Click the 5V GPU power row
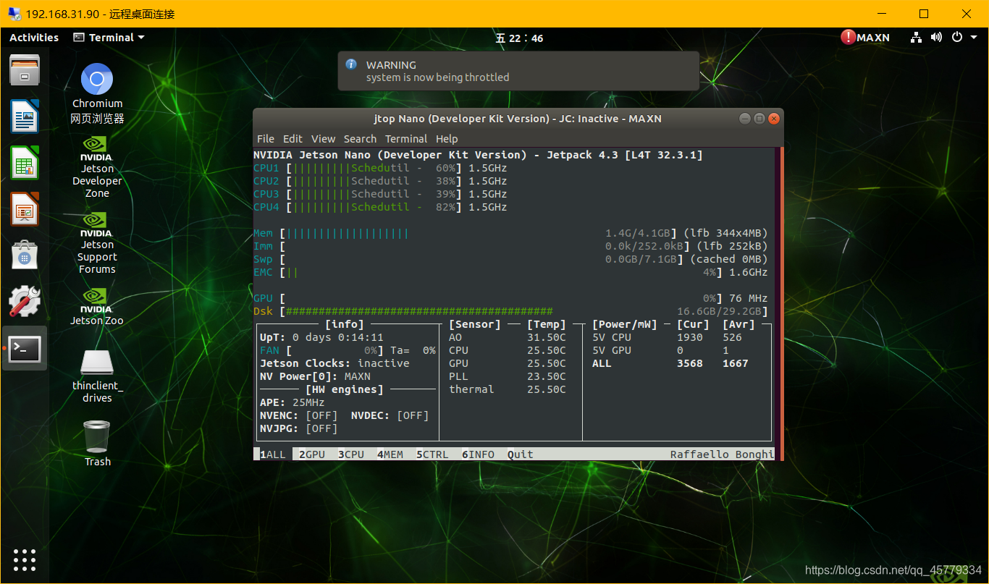989x584 pixels. (x=660, y=350)
